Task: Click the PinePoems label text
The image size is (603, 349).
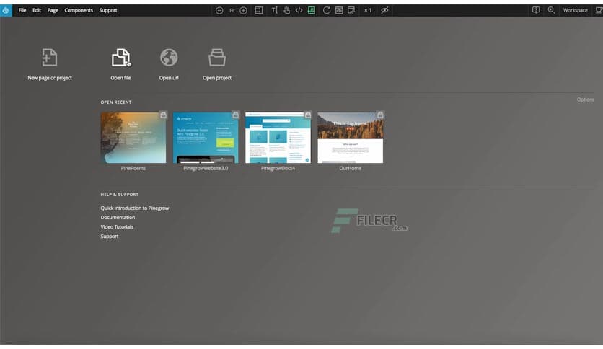Action: pyautogui.click(x=133, y=168)
